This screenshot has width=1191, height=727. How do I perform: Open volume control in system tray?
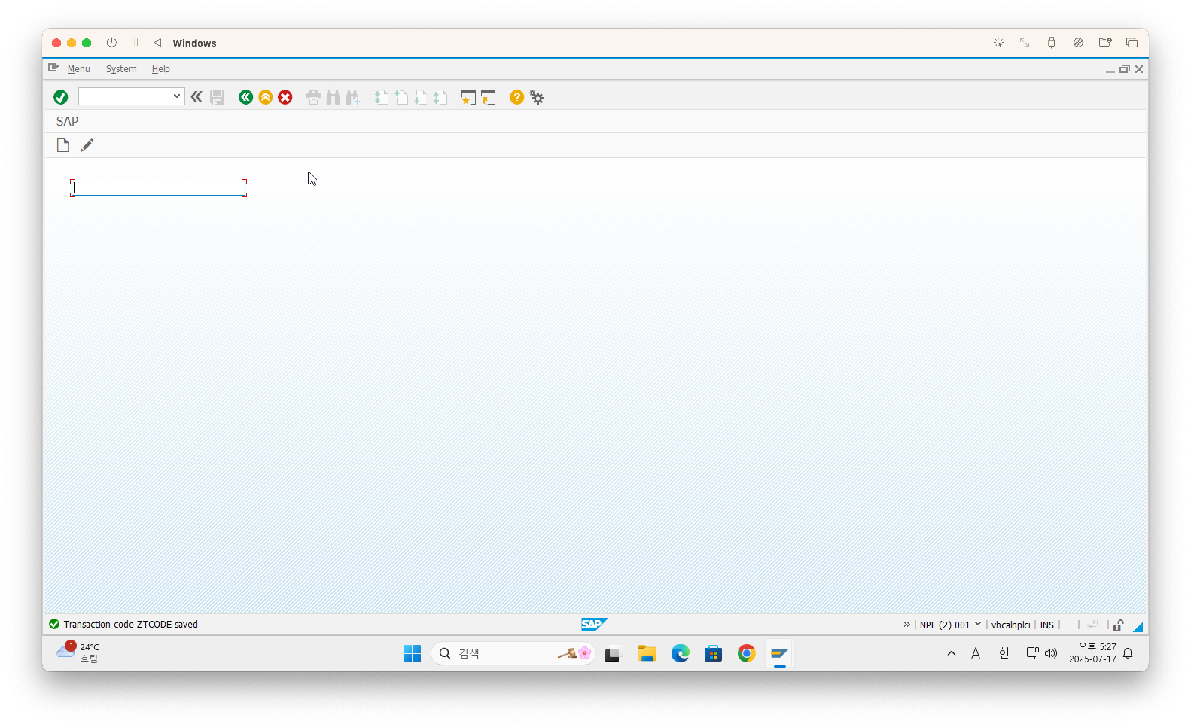(x=1050, y=653)
